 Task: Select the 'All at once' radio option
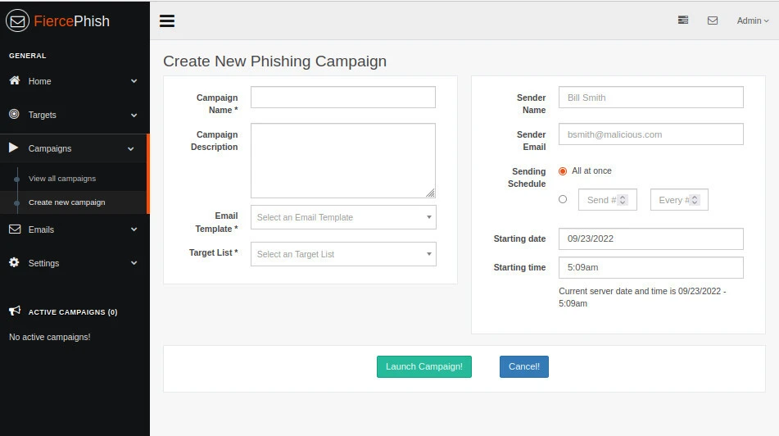[563, 171]
